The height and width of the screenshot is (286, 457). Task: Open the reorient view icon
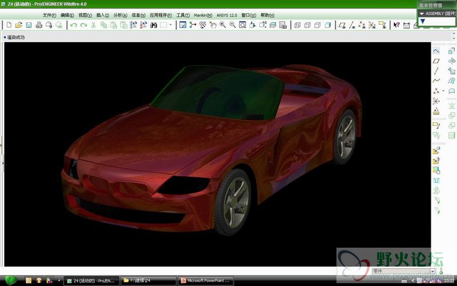pyautogui.click(x=252, y=25)
